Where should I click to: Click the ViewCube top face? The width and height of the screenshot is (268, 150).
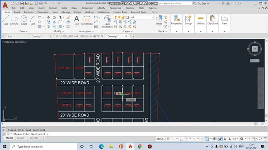coord(255,49)
